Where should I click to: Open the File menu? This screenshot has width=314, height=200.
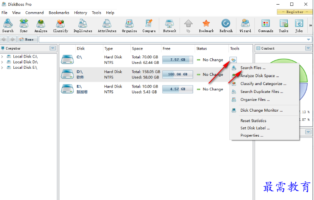(5, 12)
